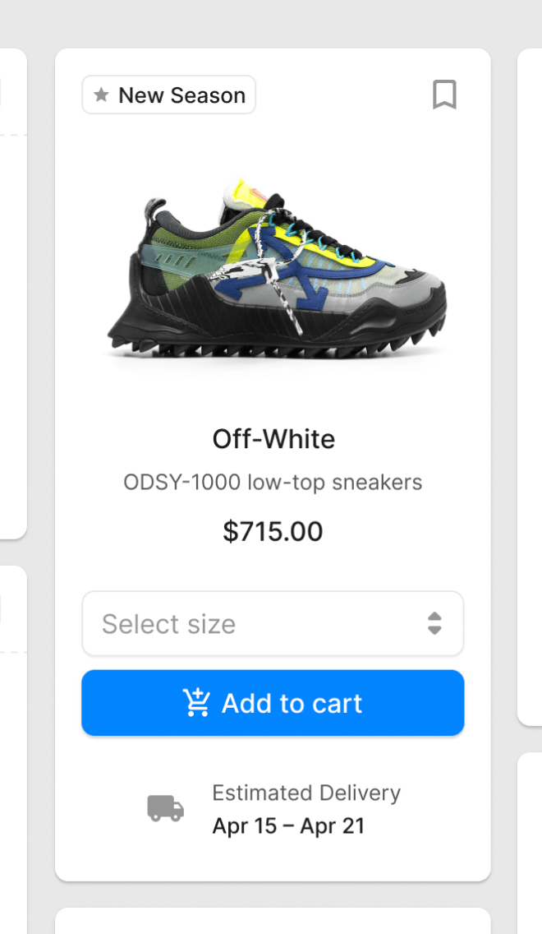Select the partially visible card on lower right
This screenshot has height=934, width=542.
pyautogui.click(x=531, y=839)
